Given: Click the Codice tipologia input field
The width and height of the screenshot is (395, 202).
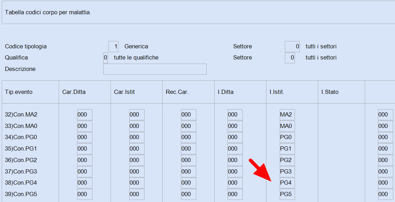Looking at the screenshot, I should pyautogui.click(x=113, y=46).
